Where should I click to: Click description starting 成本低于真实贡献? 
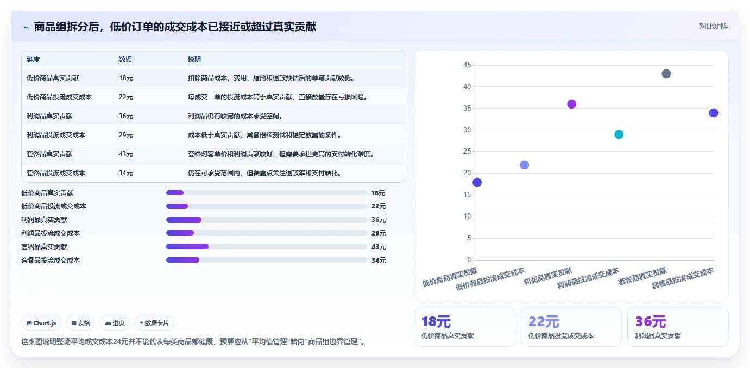tap(264, 135)
